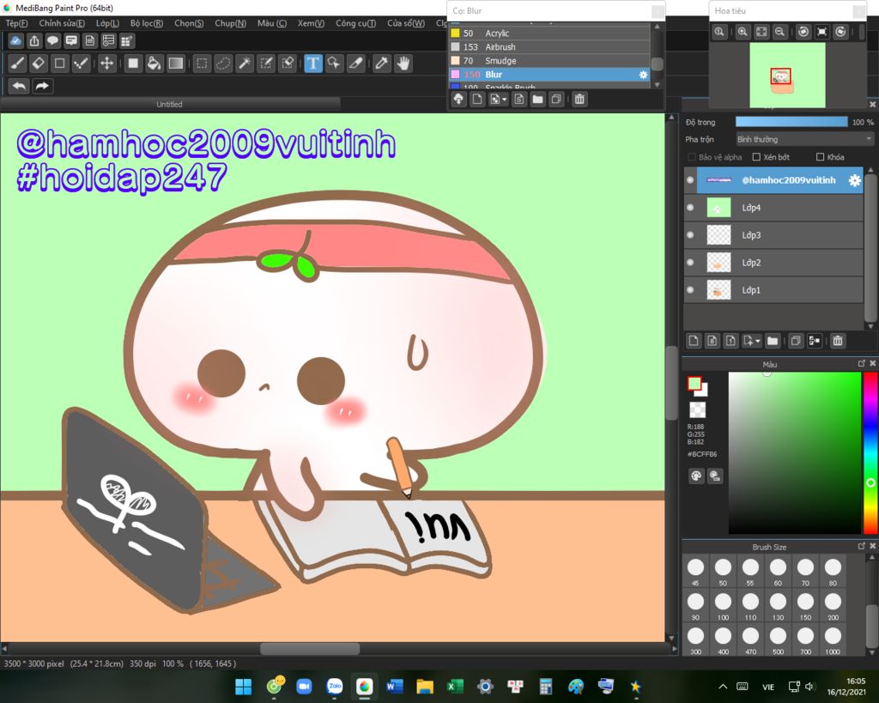Viewport: 879px width, 703px height.
Task: Show hidden system tray icons chevron
Action: [x=723, y=686]
